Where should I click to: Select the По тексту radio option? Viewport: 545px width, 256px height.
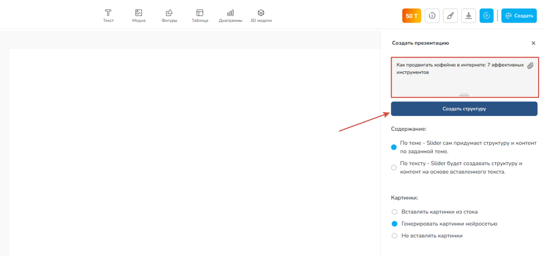[394, 168]
